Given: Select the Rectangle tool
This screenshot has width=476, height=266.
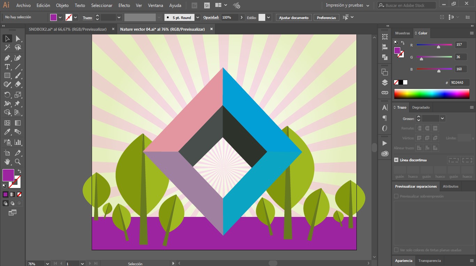Looking at the screenshot, I should click(x=7, y=76).
